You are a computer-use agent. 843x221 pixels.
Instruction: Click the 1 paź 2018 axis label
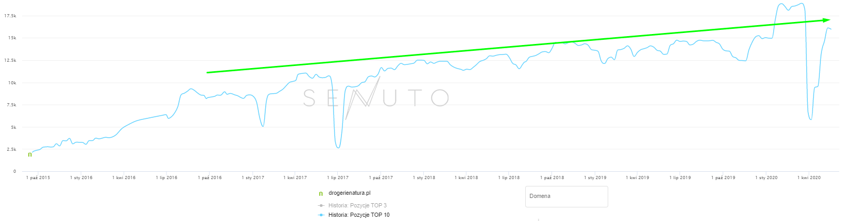pyautogui.click(x=552, y=178)
